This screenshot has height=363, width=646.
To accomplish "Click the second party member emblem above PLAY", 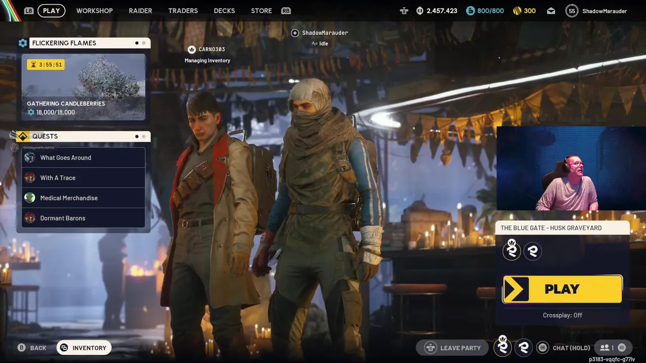I will coord(533,251).
